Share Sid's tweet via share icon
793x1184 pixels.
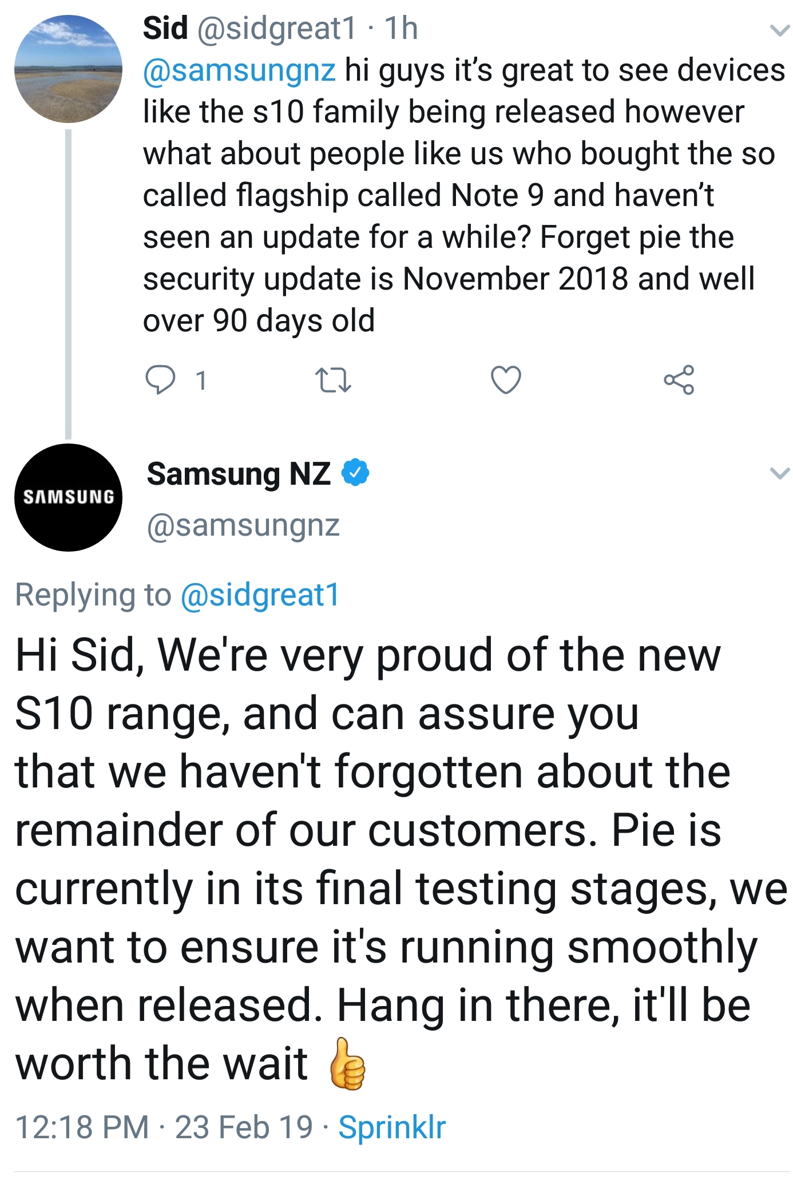click(679, 380)
